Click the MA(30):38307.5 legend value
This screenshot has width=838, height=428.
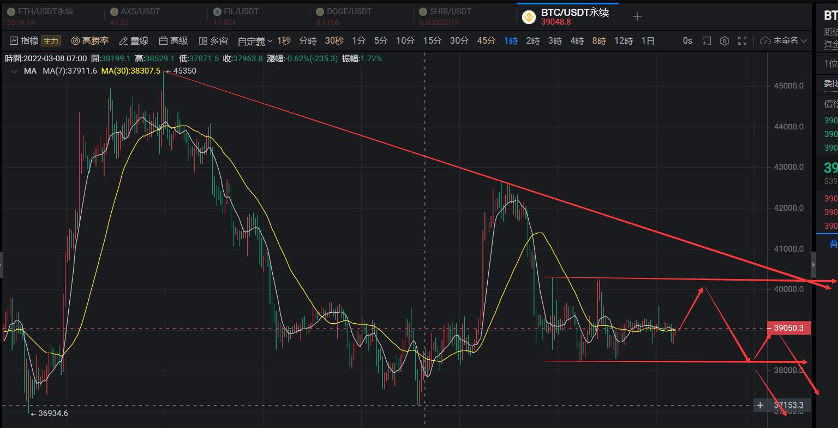[x=131, y=71]
